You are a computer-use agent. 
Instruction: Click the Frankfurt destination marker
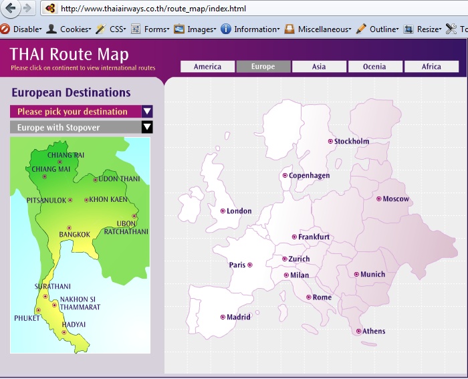pyautogui.click(x=294, y=237)
